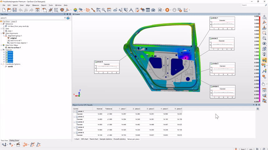The image size is (268, 150).
Task: Click the pan arrows icon atop right toolbar
Action: point(264,17)
